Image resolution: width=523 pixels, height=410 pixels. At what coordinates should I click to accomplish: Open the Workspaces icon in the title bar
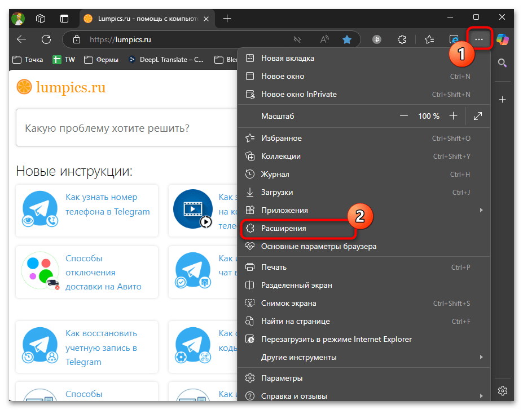coord(41,19)
